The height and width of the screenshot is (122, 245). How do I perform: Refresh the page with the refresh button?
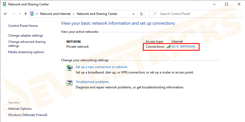click(141, 14)
